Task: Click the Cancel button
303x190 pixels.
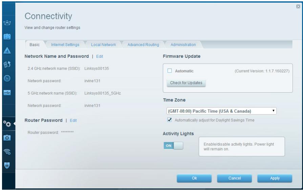Action: 234,179
